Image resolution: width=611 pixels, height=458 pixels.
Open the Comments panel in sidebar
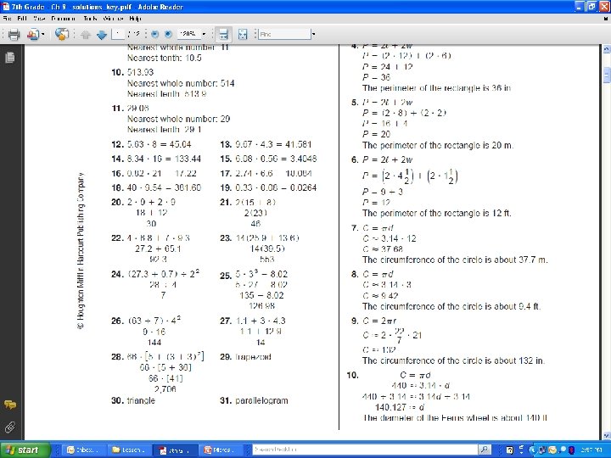click(10, 405)
